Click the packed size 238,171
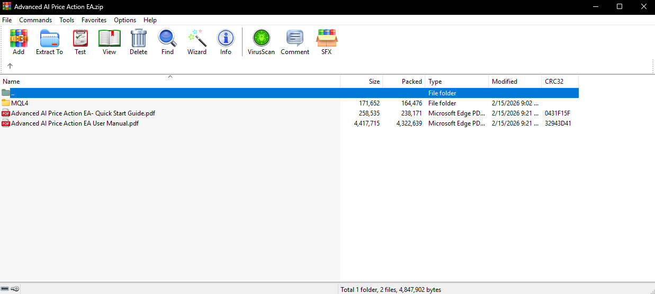This screenshot has width=655, height=294. (x=411, y=113)
